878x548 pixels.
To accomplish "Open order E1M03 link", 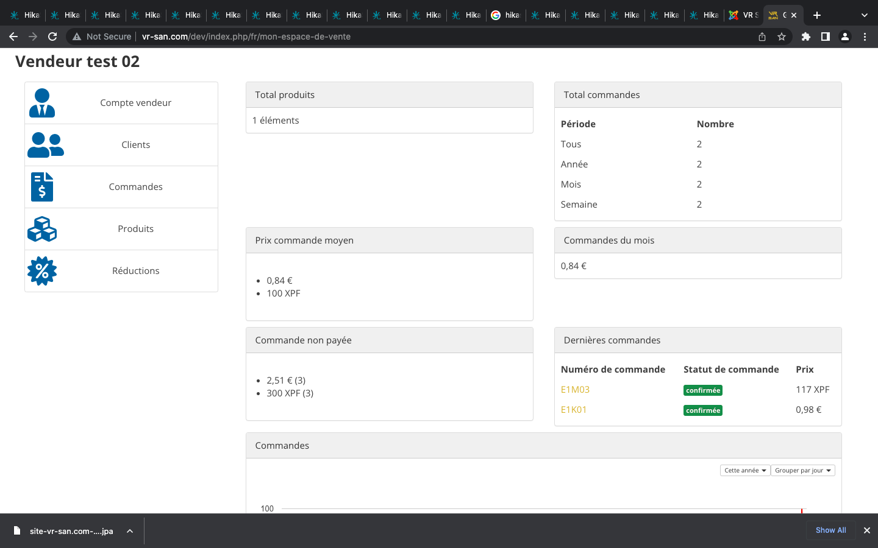I will 575,390.
